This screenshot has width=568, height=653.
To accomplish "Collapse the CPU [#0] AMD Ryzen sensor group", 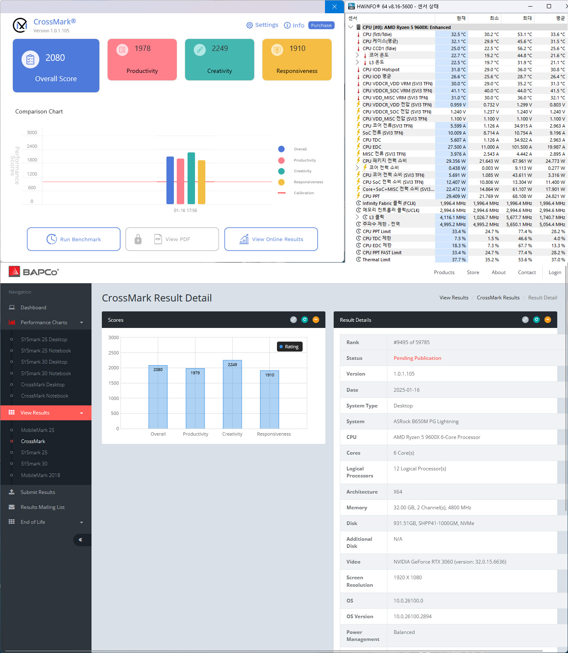I will click(x=351, y=27).
